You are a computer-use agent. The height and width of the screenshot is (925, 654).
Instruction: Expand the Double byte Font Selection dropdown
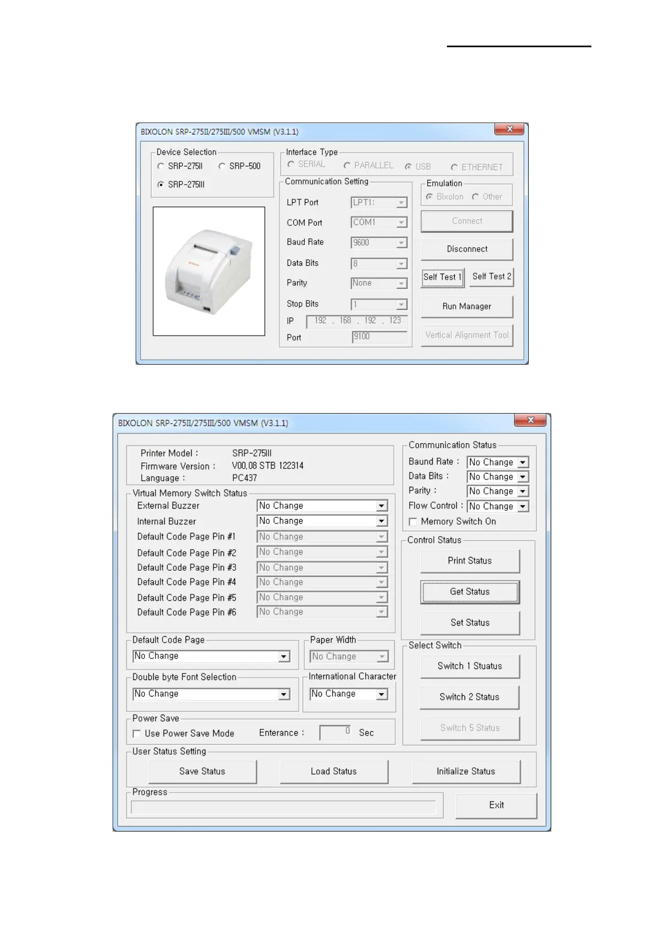(x=211, y=694)
